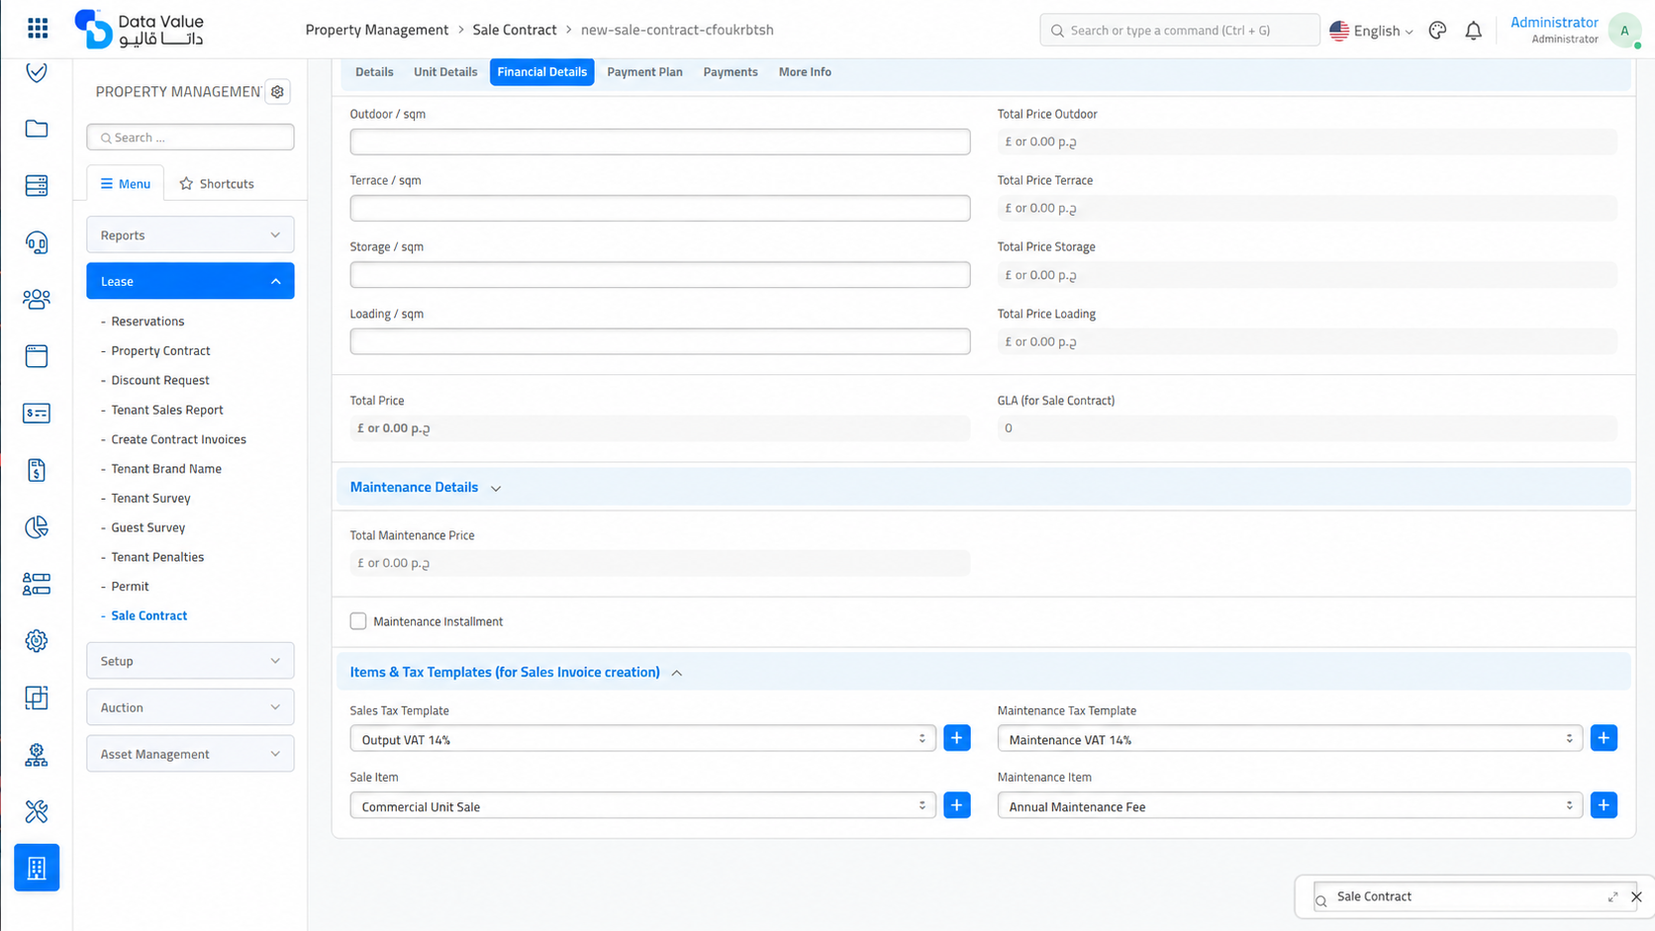Viewport: 1655px width, 931px height.
Task: Open the gear hierarchy module in sidebar
Action: (x=37, y=755)
